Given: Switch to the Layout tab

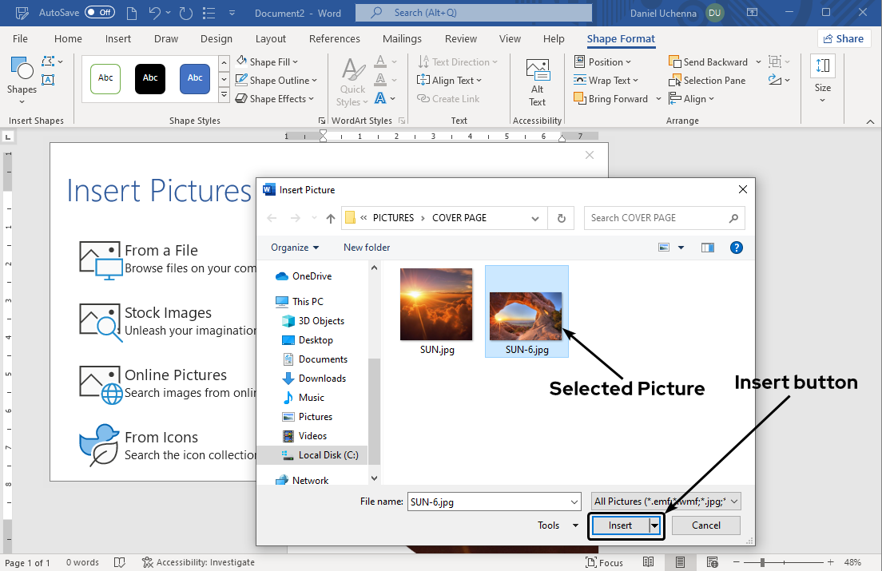Looking at the screenshot, I should [270, 38].
